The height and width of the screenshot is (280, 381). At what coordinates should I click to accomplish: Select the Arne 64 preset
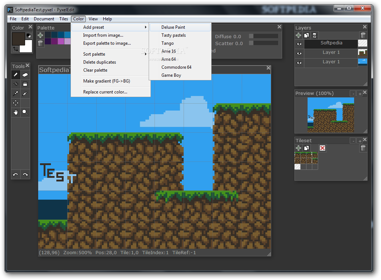(180, 59)
